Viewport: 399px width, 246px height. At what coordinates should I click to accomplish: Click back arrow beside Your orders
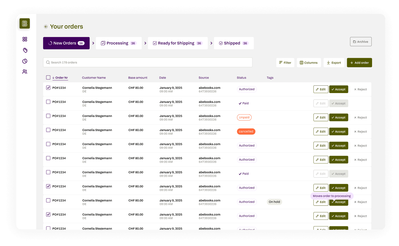click(46, 27)
